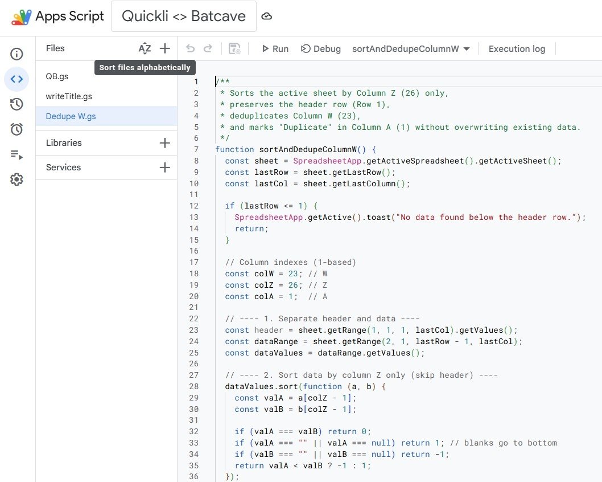The width and height of the screenshot is (602, 482).
Task: Open Project Settings gear icon
Action: (17, 179)
